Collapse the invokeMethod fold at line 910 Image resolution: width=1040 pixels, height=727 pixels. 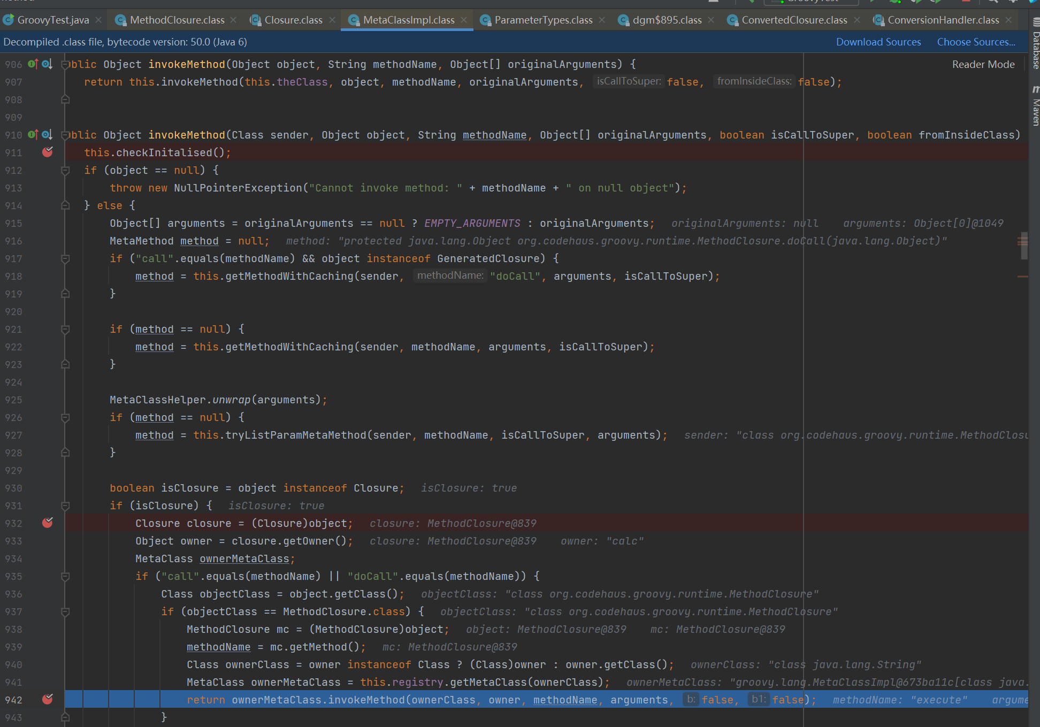65,135
